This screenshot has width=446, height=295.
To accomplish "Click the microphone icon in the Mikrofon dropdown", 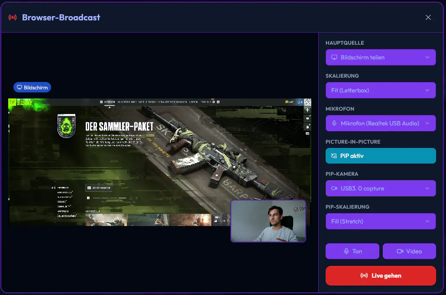I will (334, 123).
